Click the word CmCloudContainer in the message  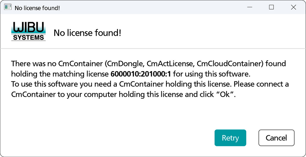[x=226, y=64]
